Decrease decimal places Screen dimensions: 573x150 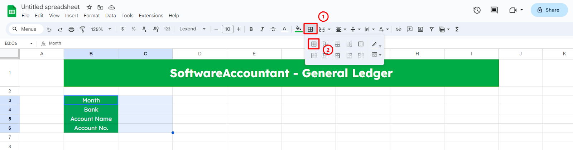pos(144,29)
